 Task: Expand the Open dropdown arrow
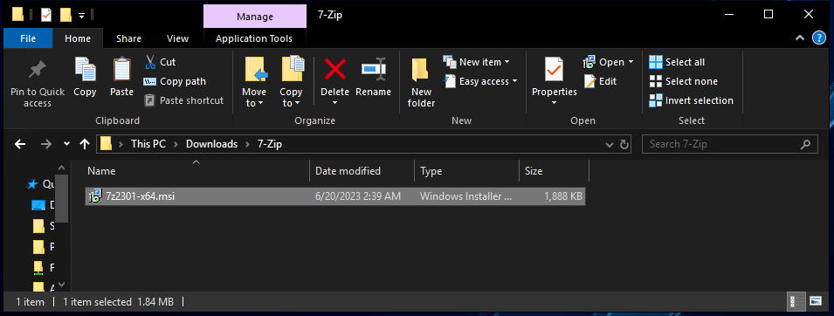point(631,62)
